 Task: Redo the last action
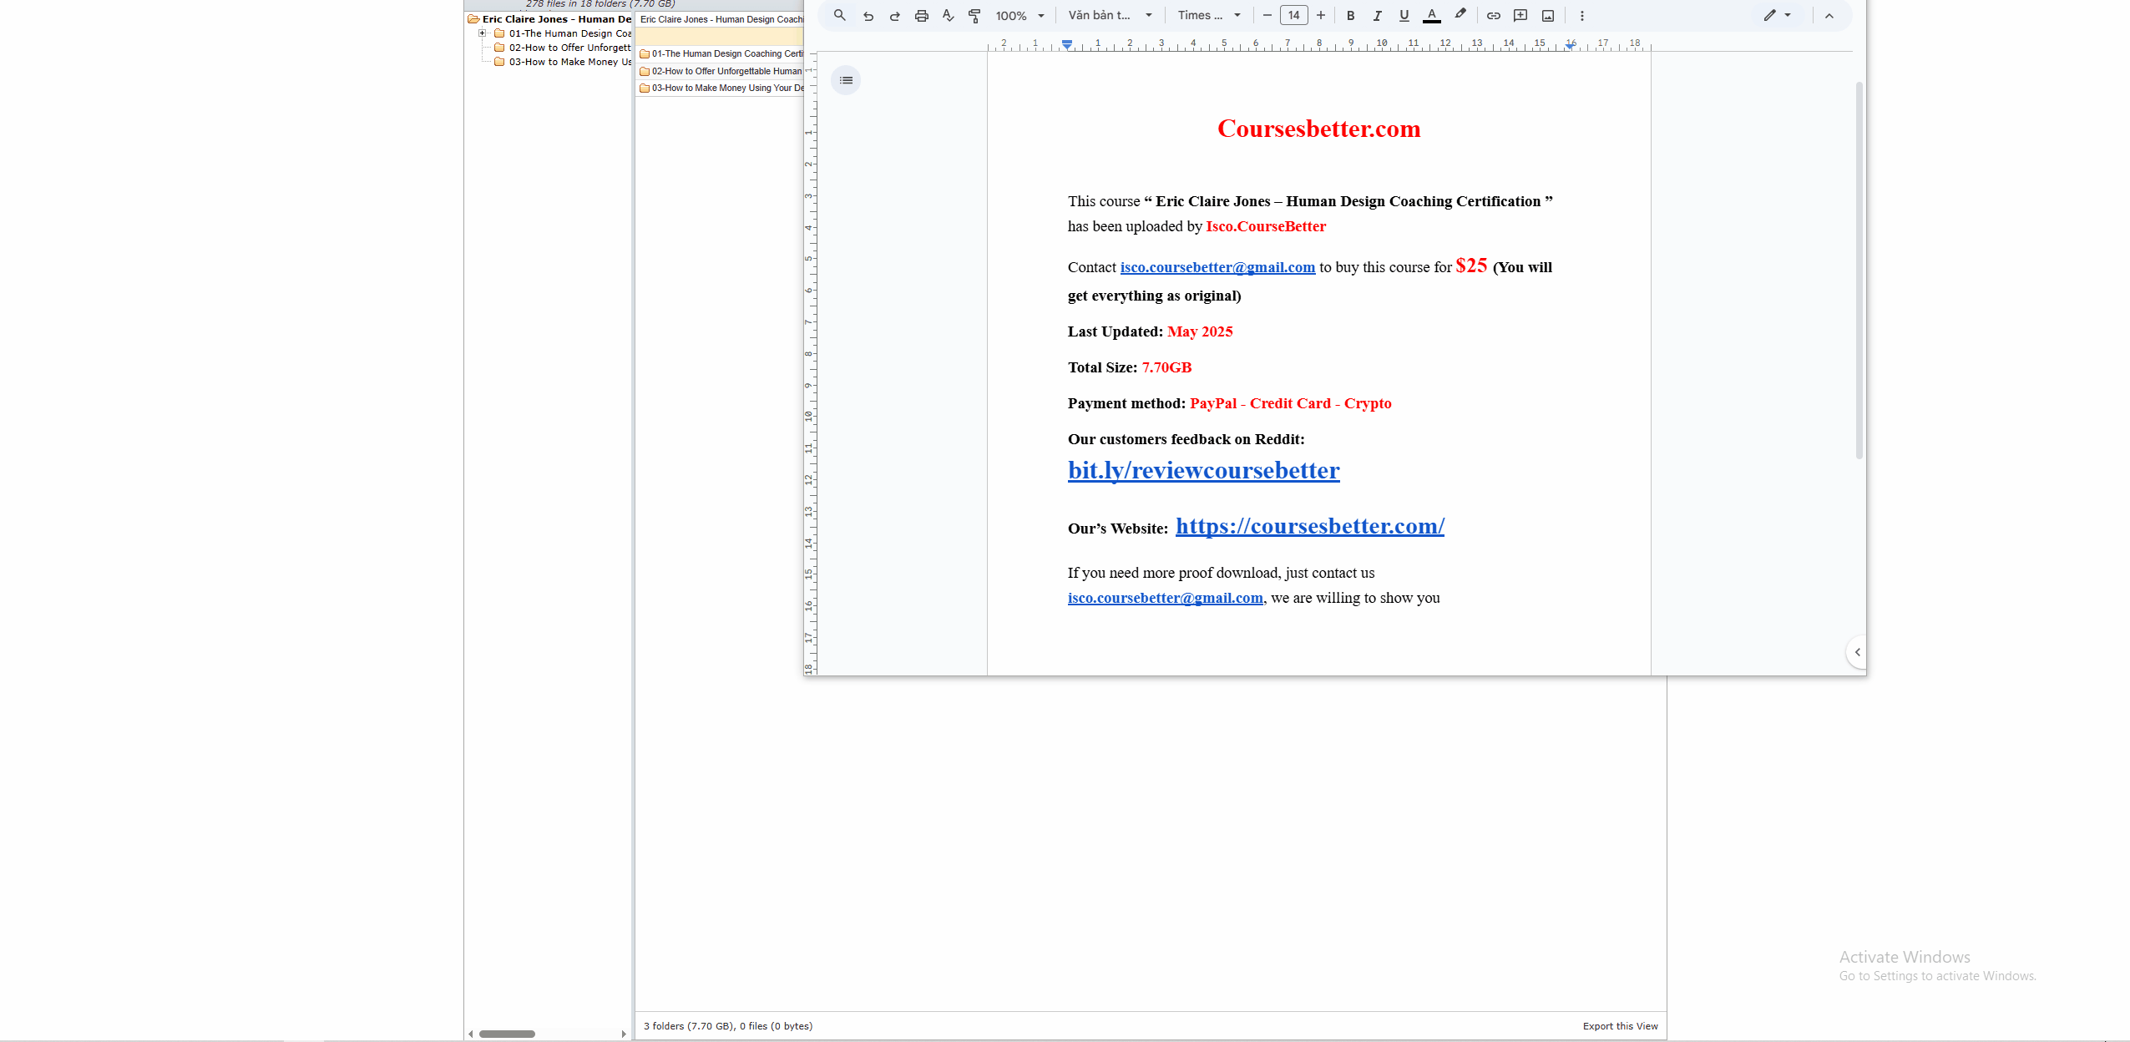point(895,15)
